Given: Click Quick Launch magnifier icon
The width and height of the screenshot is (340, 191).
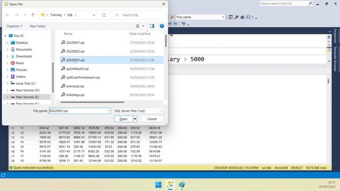Looking at the screenshot, I should 310,3.
